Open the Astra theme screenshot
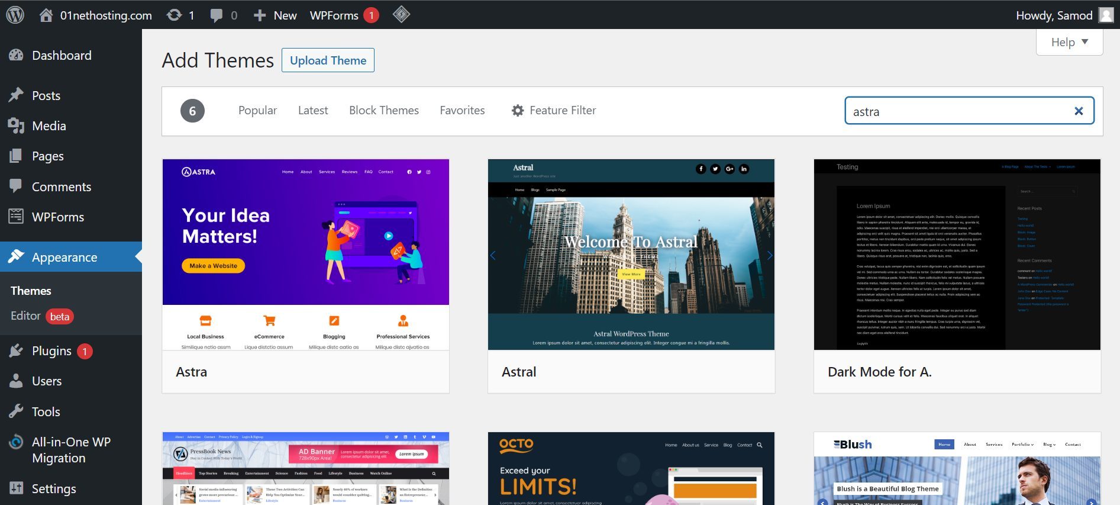The image size is (1120, 505). tap(306, 255)
